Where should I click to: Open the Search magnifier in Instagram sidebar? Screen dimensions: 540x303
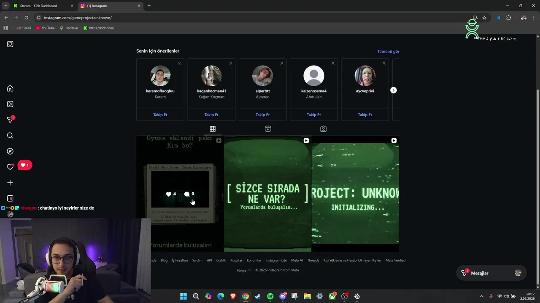tap(10, 136)
